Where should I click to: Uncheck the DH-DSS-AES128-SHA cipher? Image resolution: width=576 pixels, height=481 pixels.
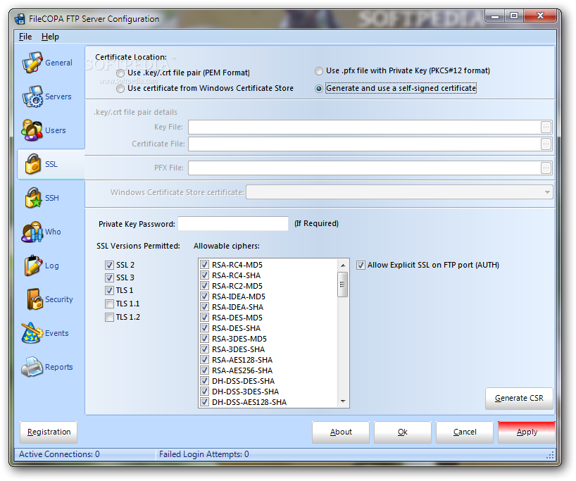tap(205, 402)
